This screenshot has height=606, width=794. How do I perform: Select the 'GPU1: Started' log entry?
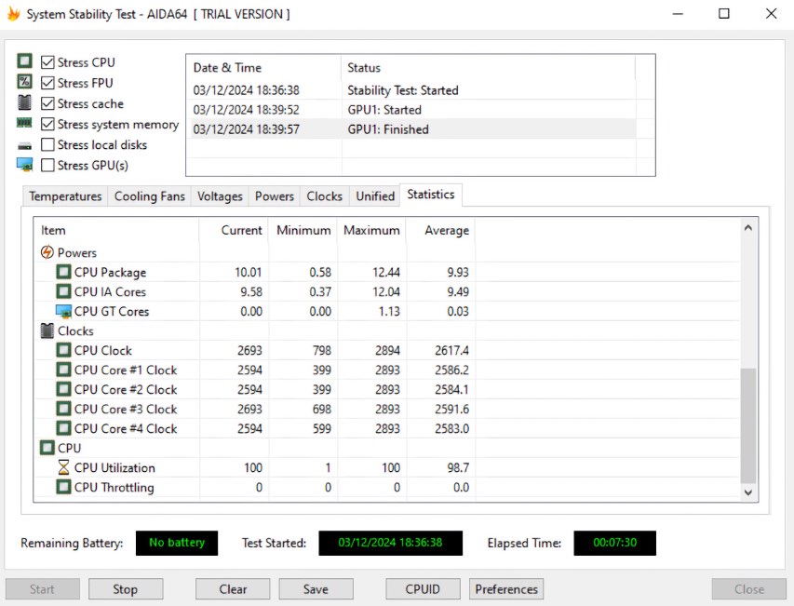(411, 110)
